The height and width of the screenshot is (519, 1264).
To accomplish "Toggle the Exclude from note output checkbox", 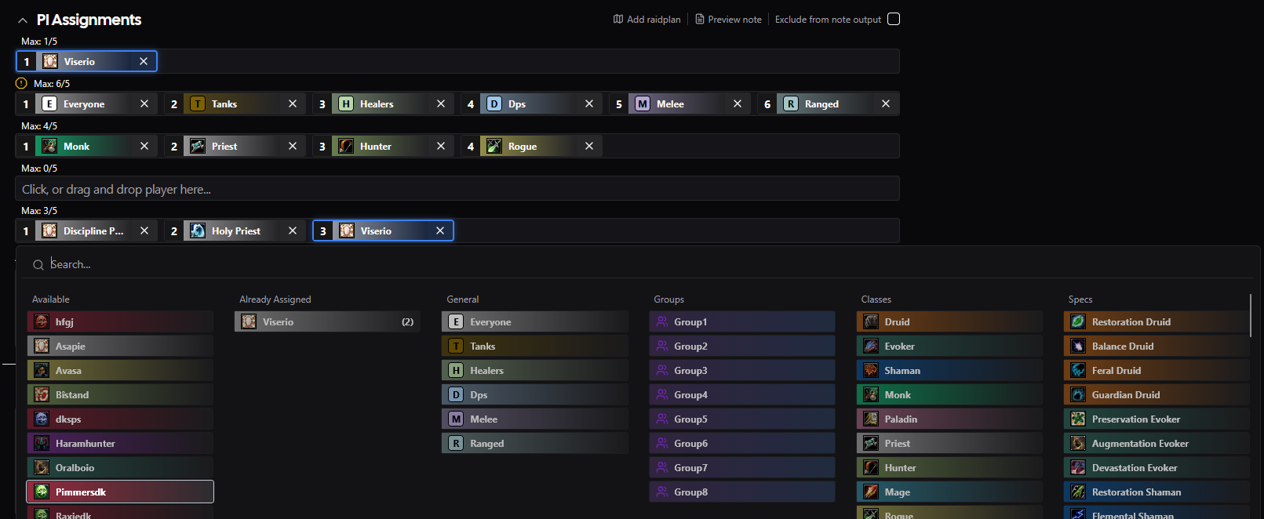I will 894,20.
